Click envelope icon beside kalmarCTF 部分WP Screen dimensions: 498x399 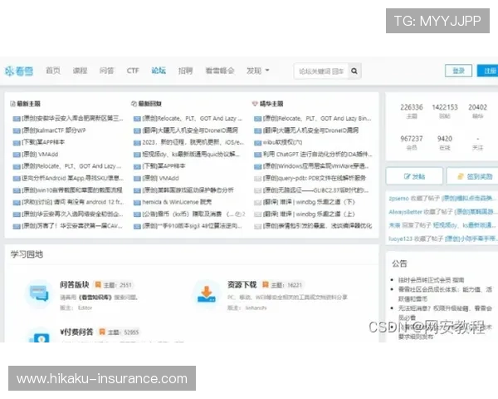(17, 131)
